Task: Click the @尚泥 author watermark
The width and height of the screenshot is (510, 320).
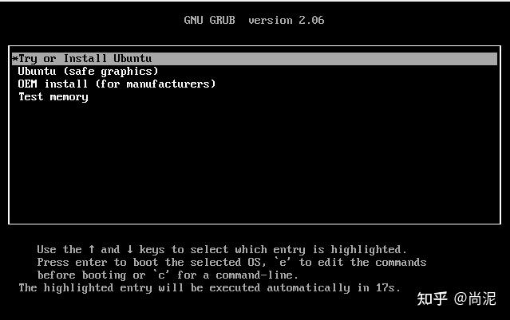Action: 475,299
